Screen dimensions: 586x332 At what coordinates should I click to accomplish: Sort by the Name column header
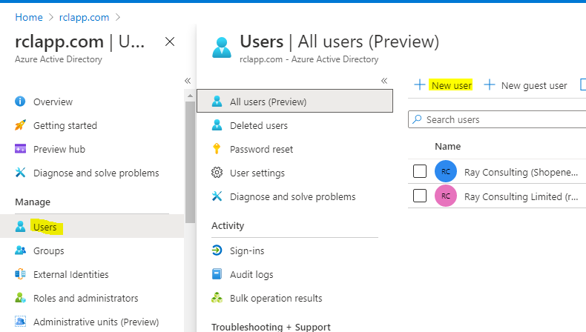(448, 147)
